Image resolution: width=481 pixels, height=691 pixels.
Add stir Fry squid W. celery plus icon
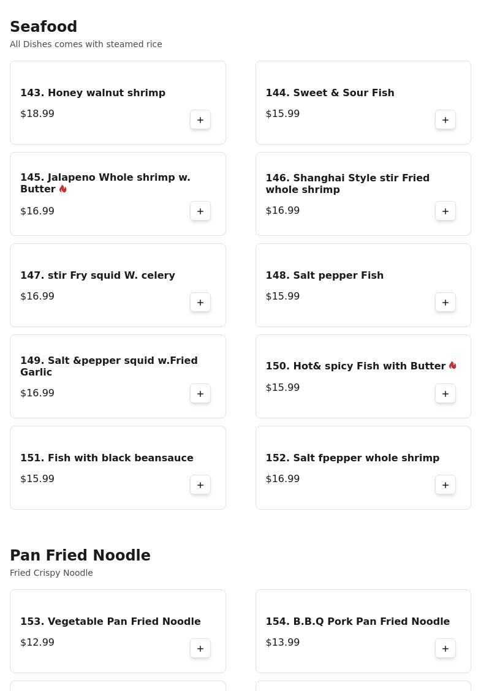point(200,303)
